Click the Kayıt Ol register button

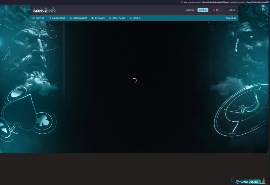click(x=203, y=10)
